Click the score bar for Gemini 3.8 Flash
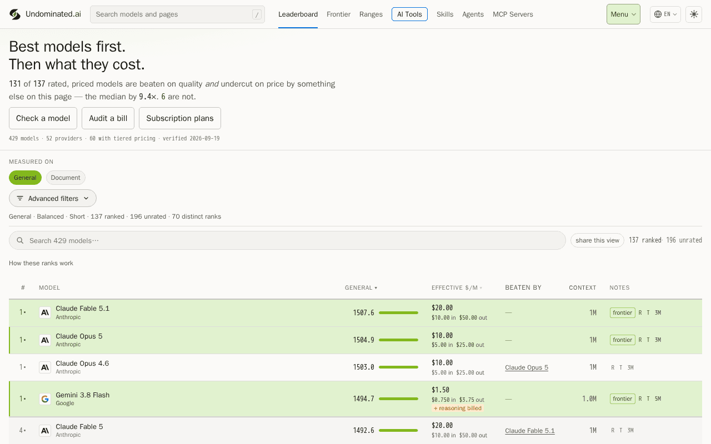 [x=398, y=398]
